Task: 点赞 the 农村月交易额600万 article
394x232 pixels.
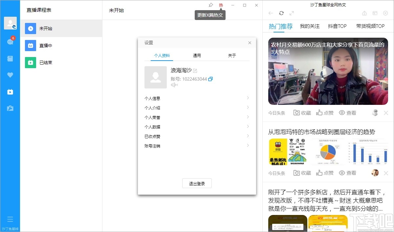Action: 325,112
